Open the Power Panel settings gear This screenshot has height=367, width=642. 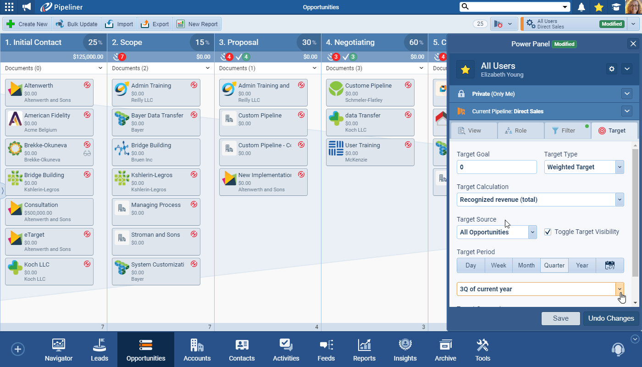611,69
